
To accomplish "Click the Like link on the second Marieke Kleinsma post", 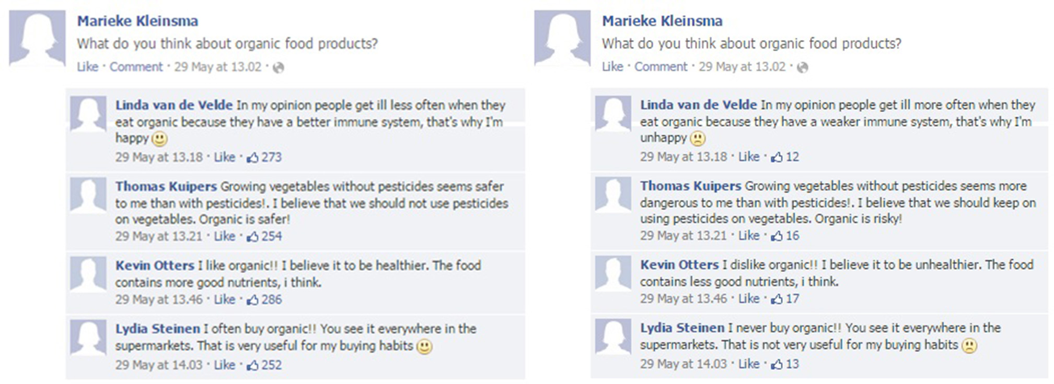I will click(x=612, y=67).
